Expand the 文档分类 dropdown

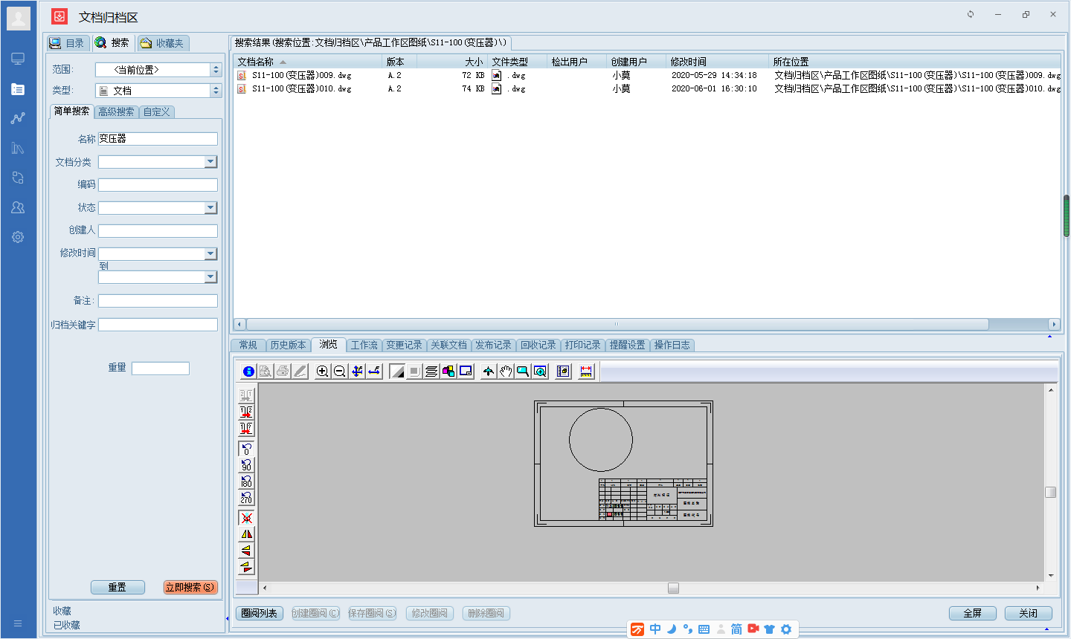210,162
